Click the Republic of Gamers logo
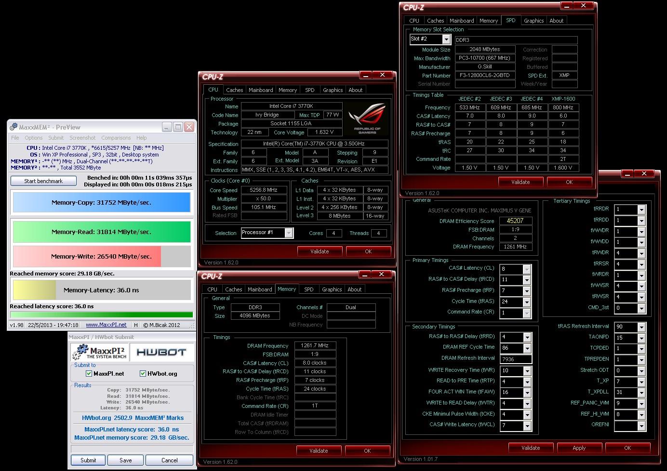Viewport: 667px width, 471px height. pyautogui.click(x=367, y=119)
